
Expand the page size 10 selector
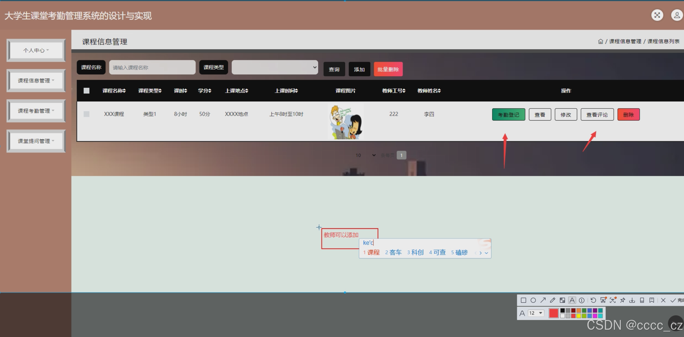tap(366, 155)
